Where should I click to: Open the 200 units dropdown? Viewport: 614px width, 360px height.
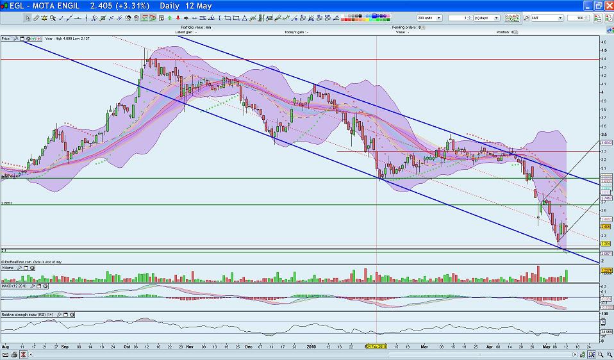click(x=429, y=18)
